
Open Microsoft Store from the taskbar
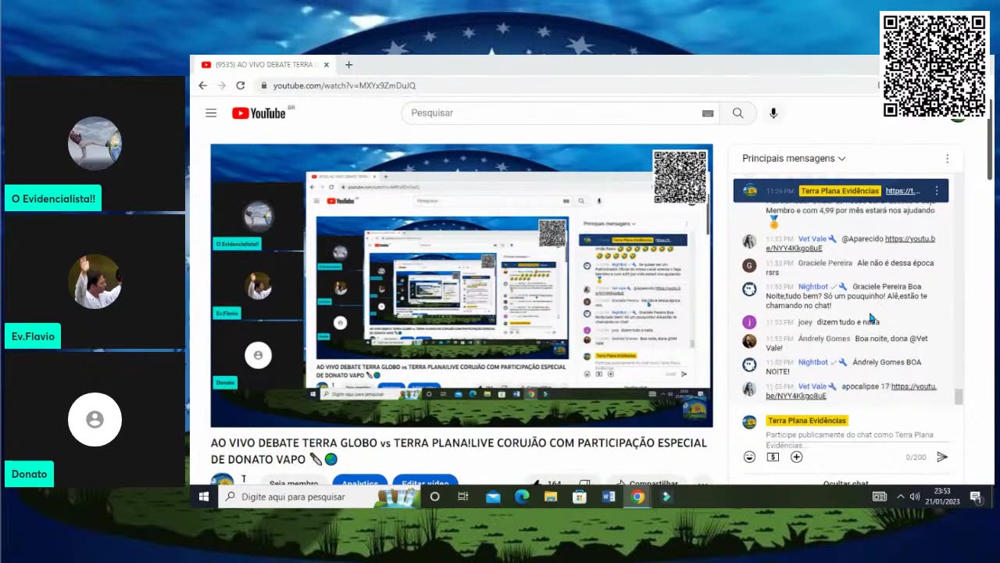(580, 497)
